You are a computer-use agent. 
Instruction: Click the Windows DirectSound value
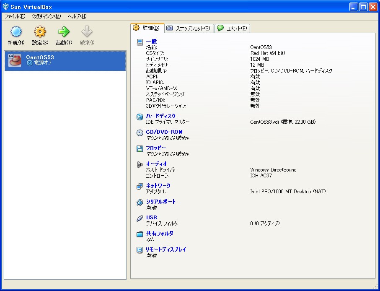click(273, 170)
